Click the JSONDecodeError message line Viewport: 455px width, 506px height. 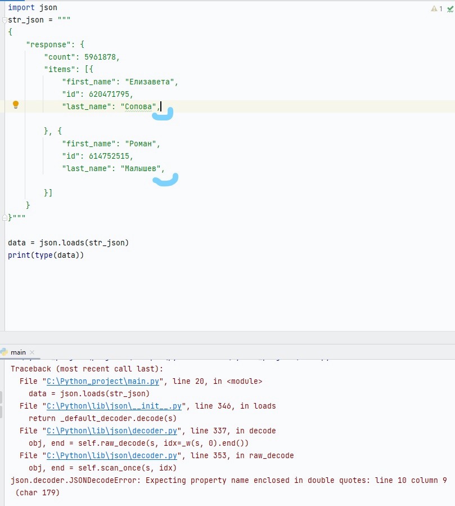tap(229, 480)
